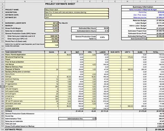Select the materials cost cell $500 000
164x131 pixels.
[x=52, y=36]
